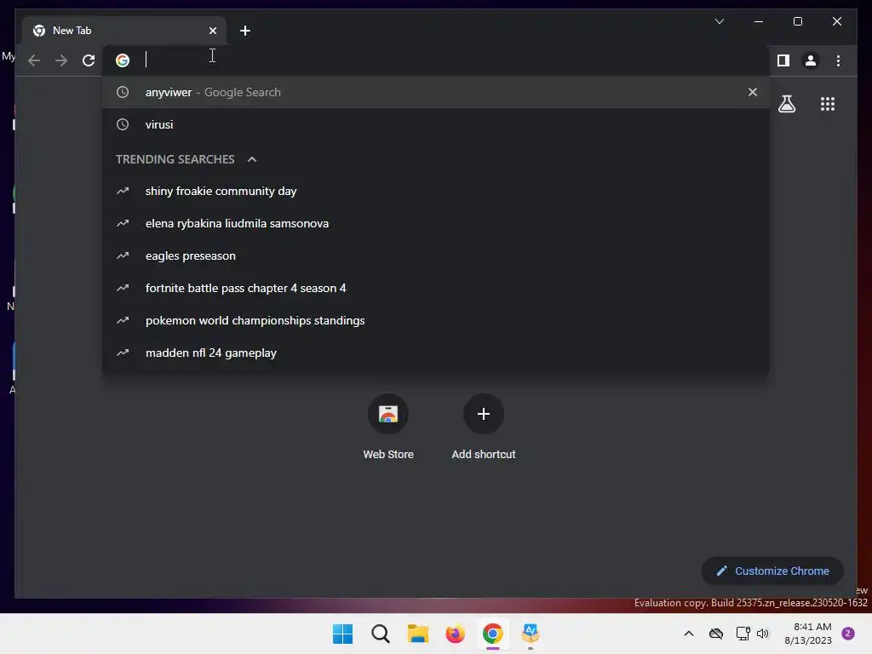Close the New Tab tab

point(212,31)
